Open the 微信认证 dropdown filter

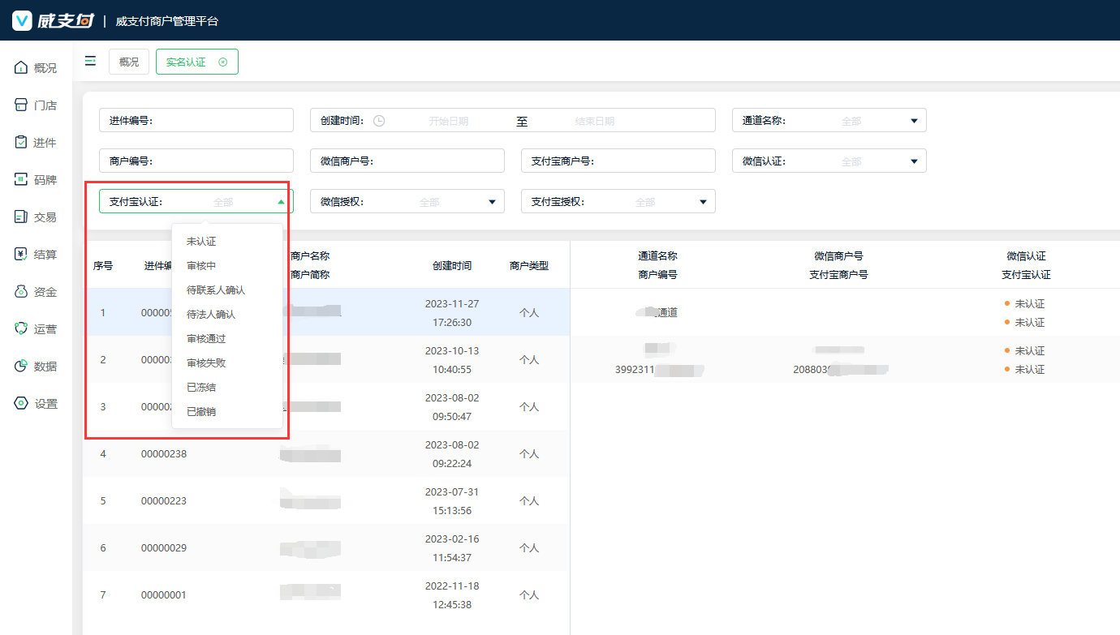913,161
